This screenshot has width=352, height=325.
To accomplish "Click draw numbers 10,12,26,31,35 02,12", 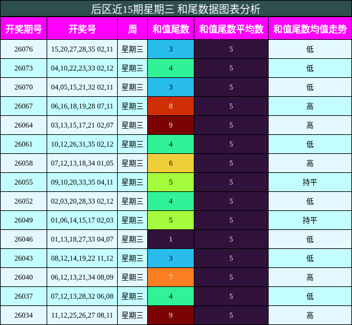I will click(82, 144).
